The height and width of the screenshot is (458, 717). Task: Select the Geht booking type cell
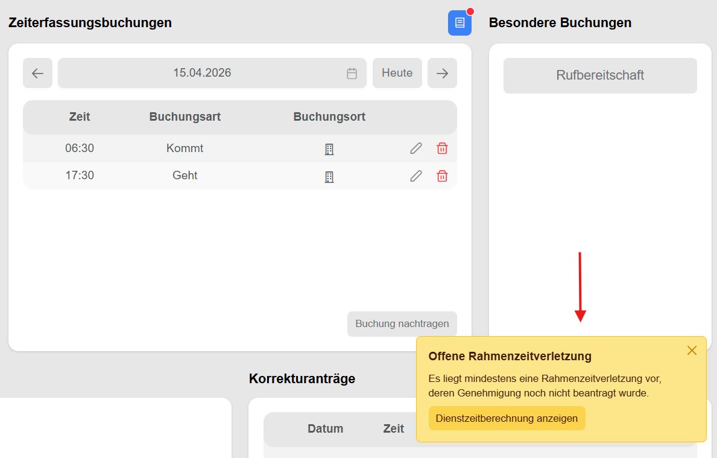185,175
